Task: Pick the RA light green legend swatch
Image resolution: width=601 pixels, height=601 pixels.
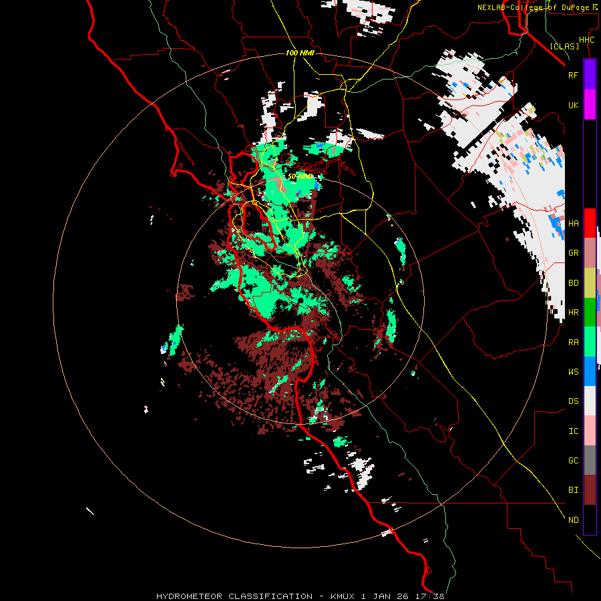Action: 590,342
